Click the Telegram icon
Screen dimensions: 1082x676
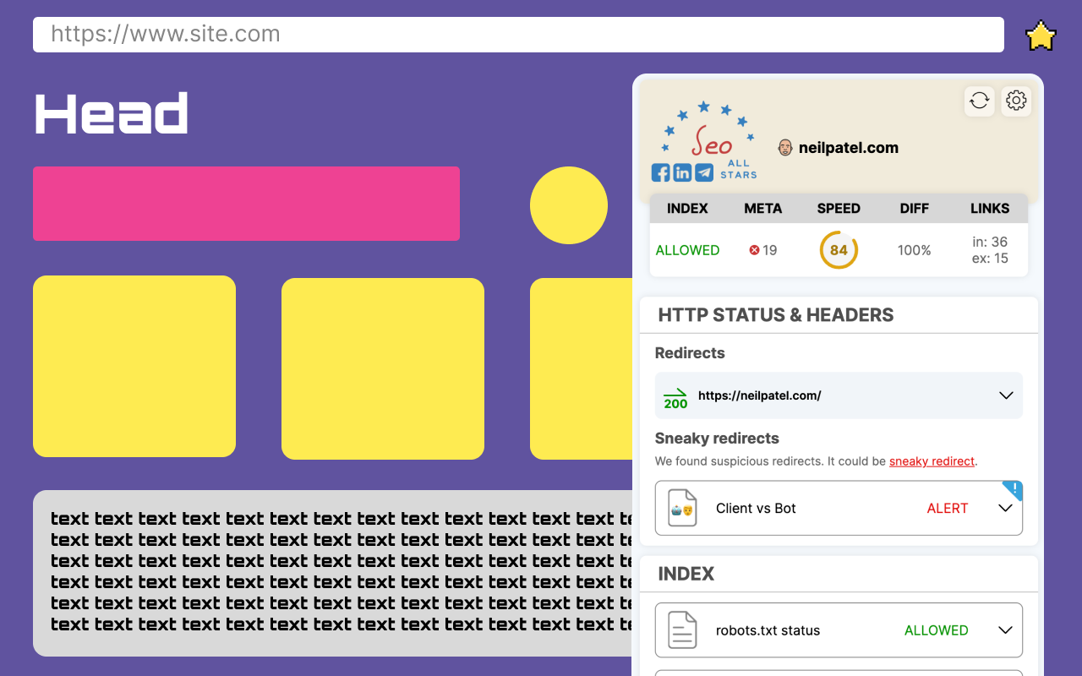[704, 172]
